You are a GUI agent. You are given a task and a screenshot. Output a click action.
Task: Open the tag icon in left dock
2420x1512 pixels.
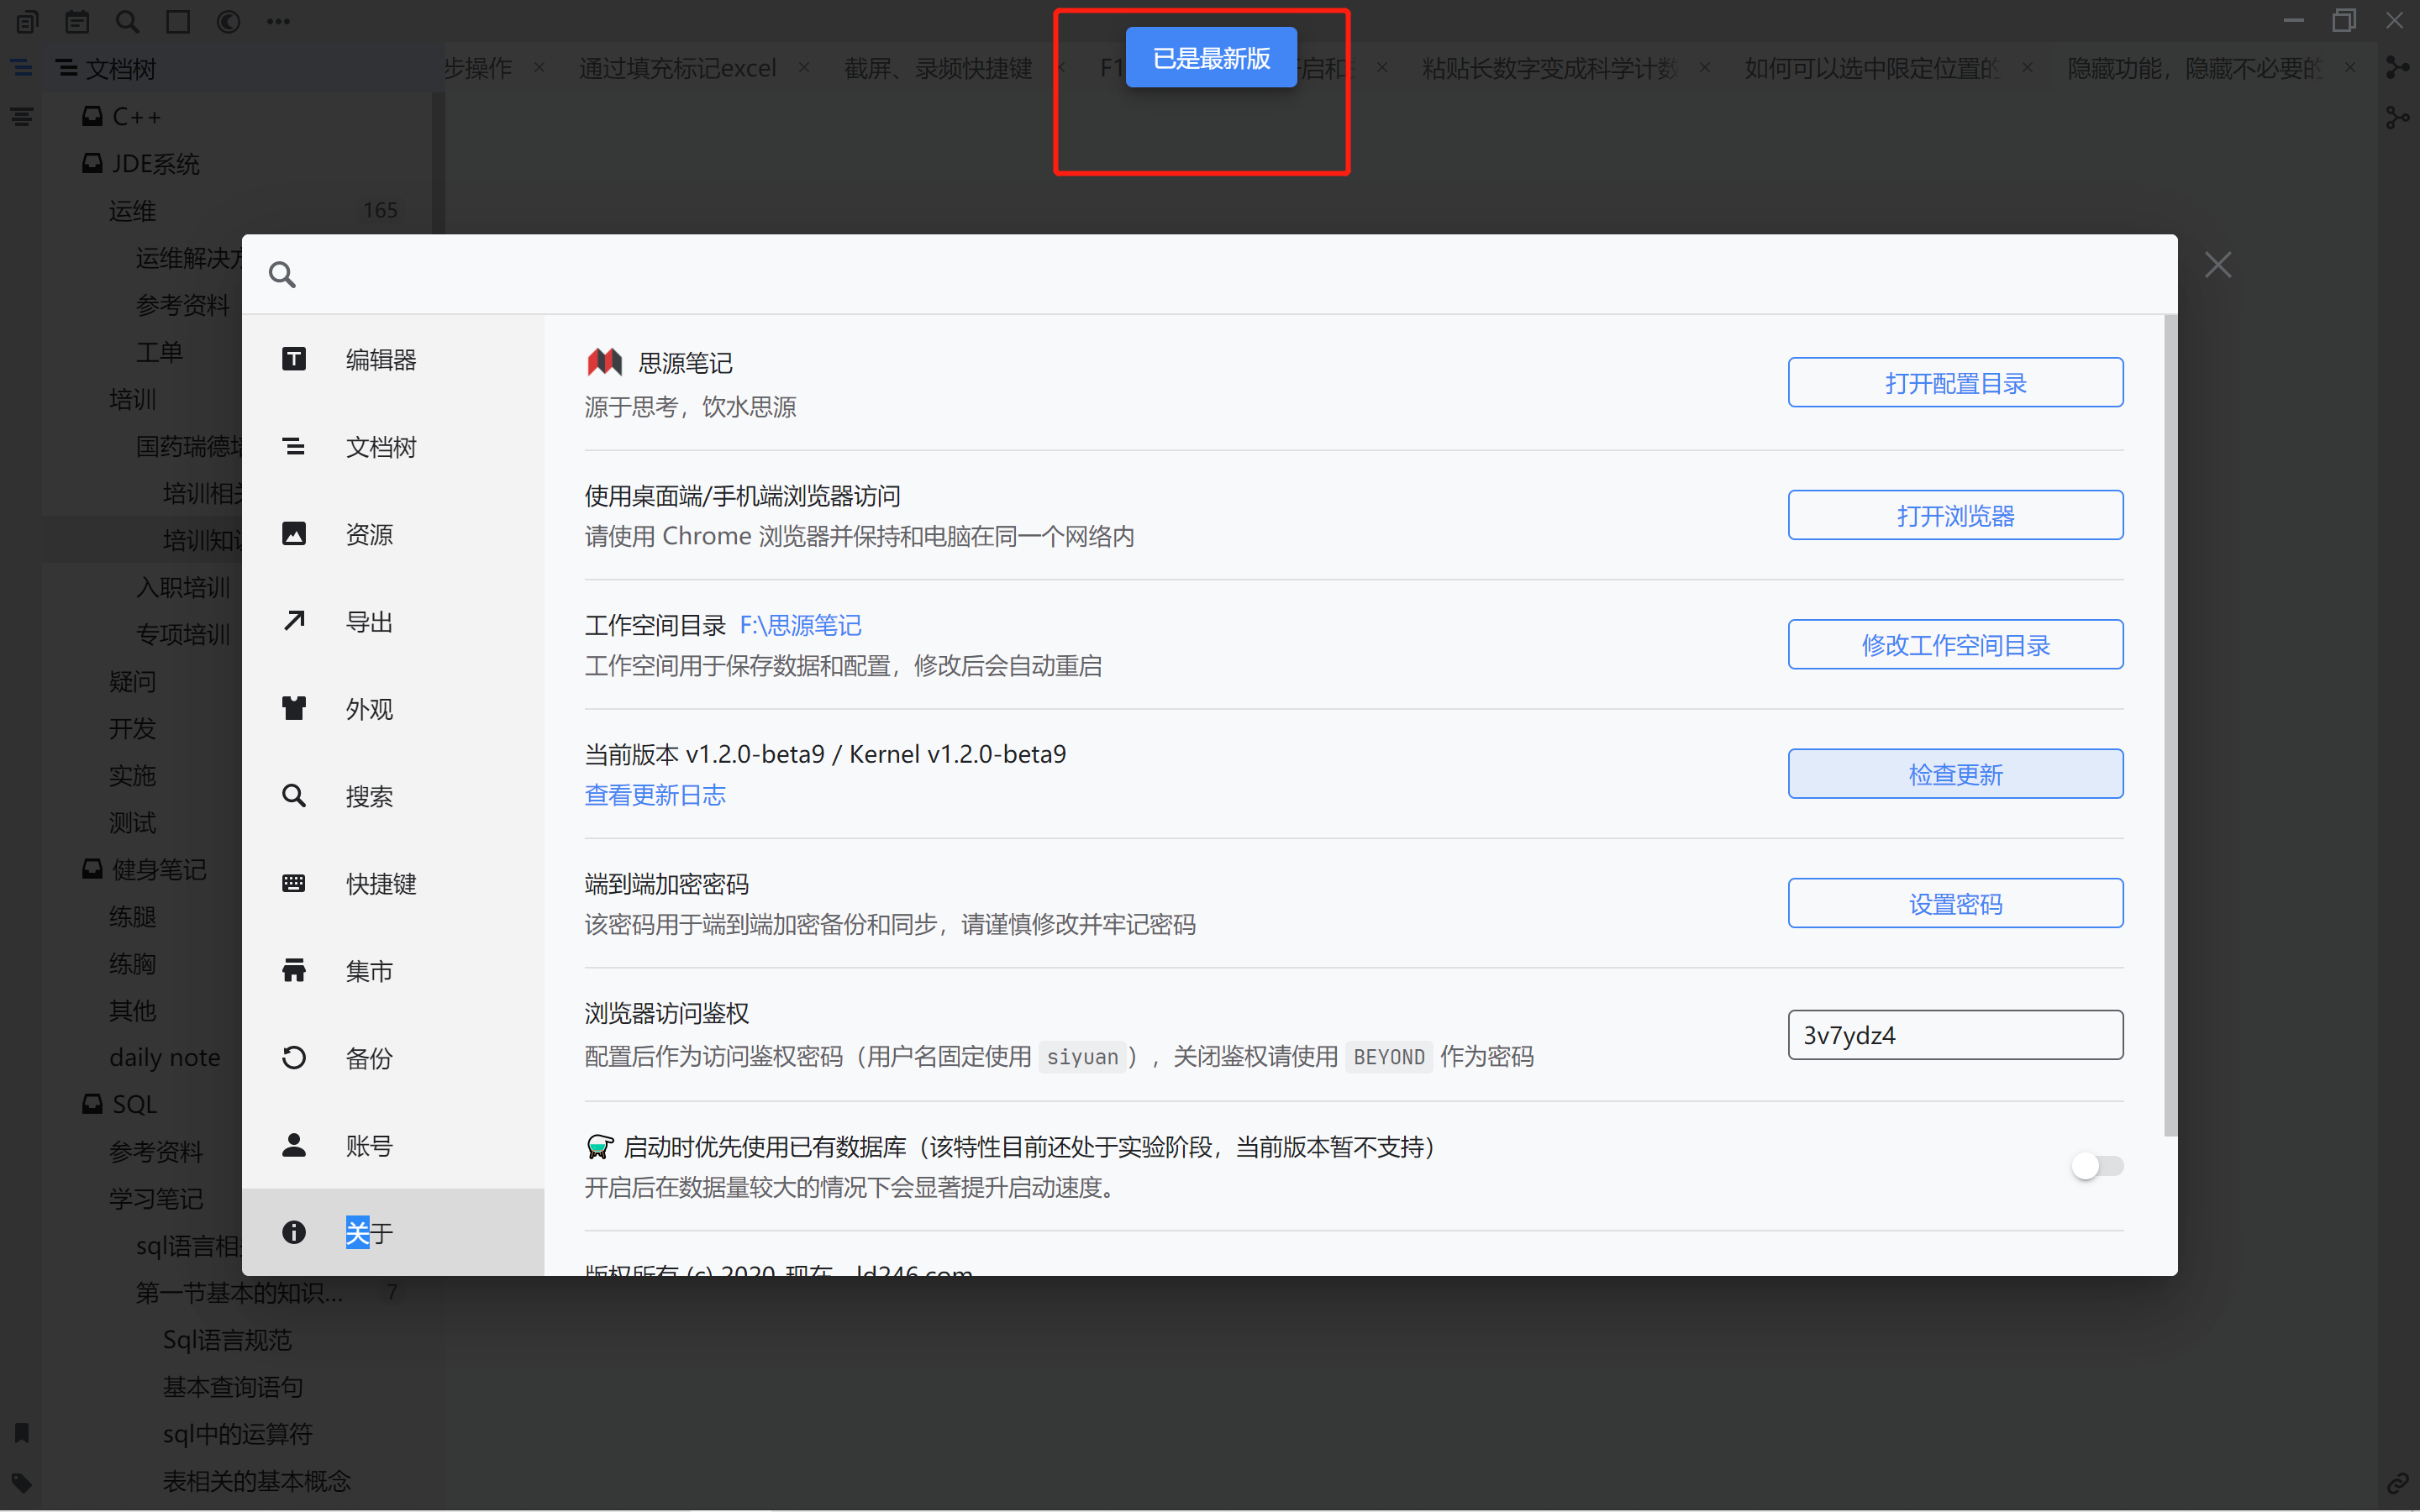22,1481
